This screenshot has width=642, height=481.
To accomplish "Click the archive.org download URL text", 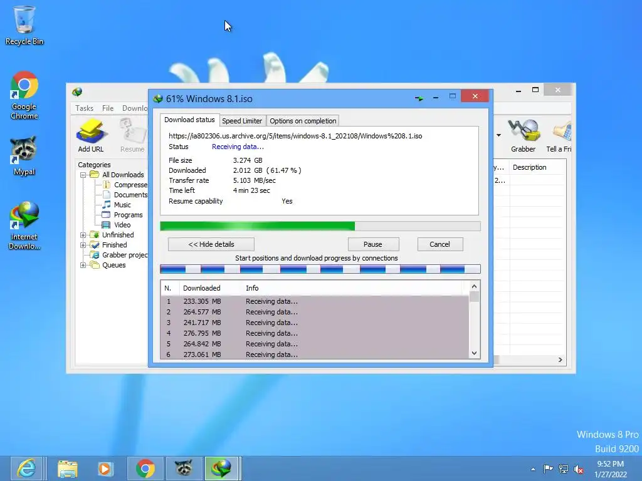I will coord(295,136).
